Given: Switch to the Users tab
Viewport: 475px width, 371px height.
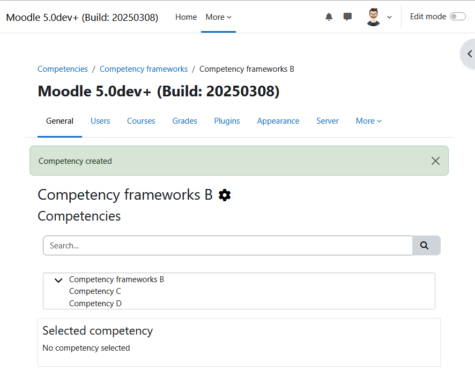Looking at the screenshot, I should [x=100, y=121].
